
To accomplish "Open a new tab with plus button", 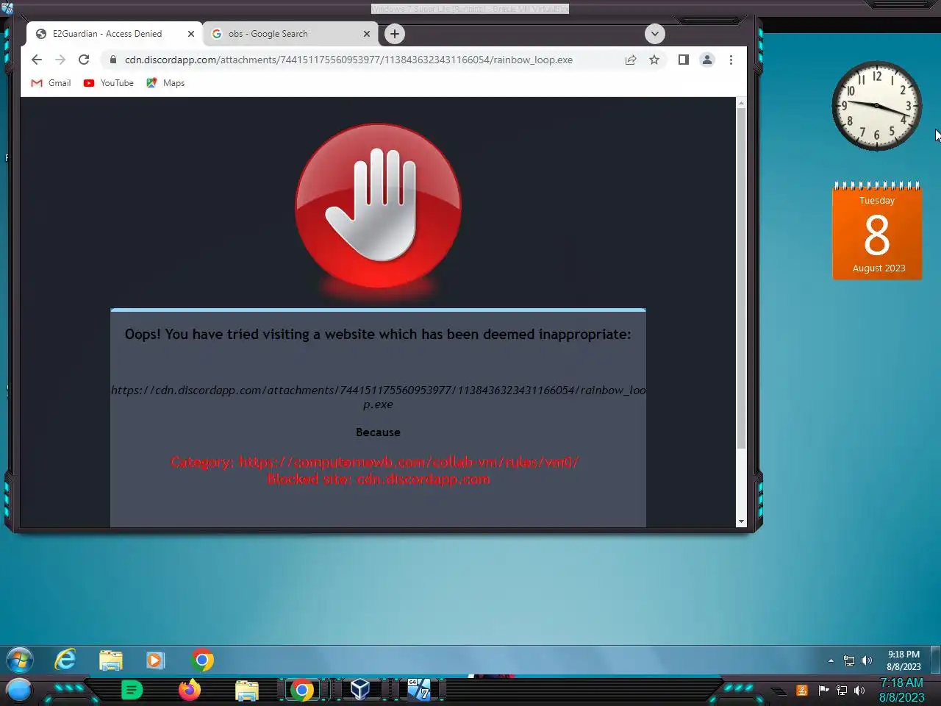I will [x=395, y=34].
